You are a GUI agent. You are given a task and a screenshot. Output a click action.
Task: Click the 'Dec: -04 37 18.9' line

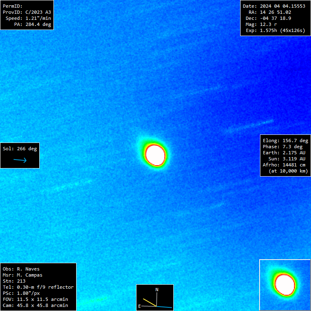click(x=268, y=18)
